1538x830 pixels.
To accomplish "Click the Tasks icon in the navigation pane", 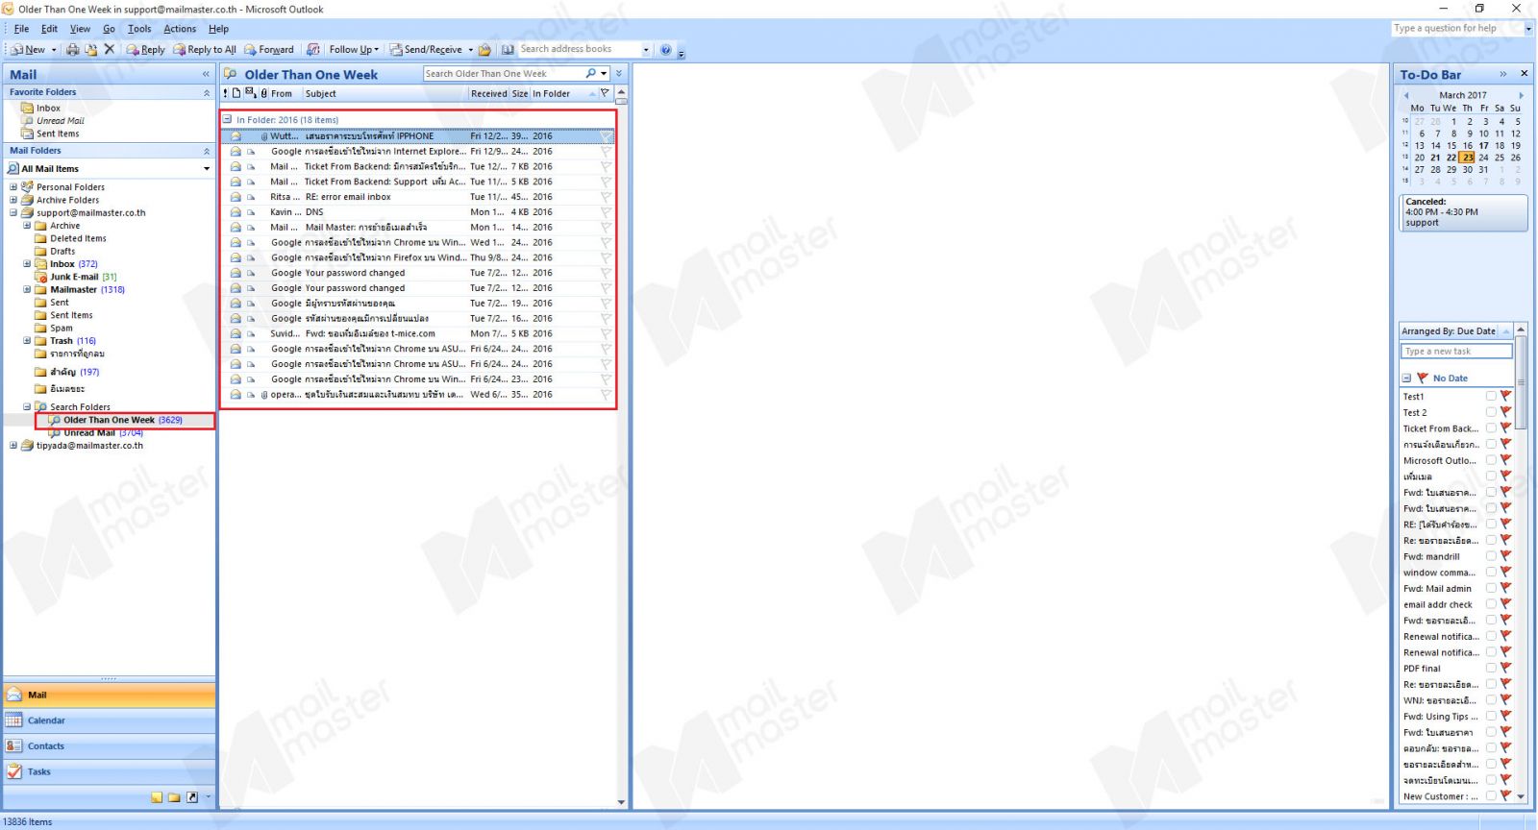I will pyautogui.click(x=14, y=771).
